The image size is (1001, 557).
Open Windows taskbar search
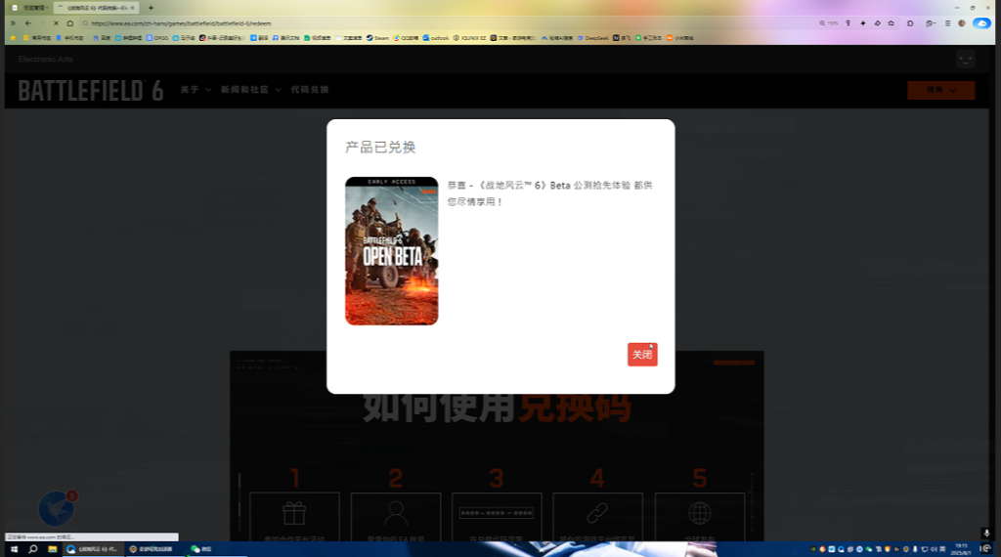(x=33, y=549)
